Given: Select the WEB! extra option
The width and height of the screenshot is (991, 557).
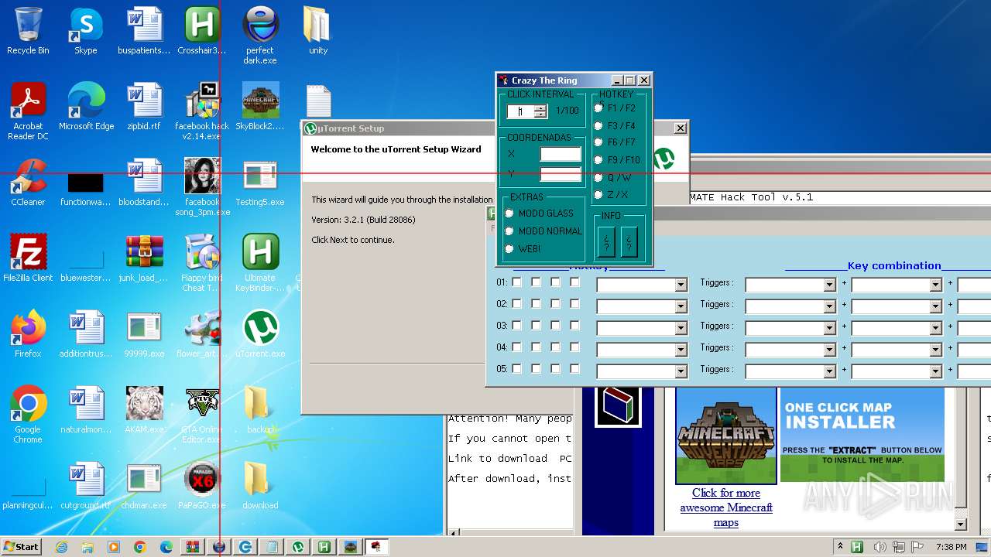Looking at the screenshot, I should pyautogui.click(x=509, y=249).
